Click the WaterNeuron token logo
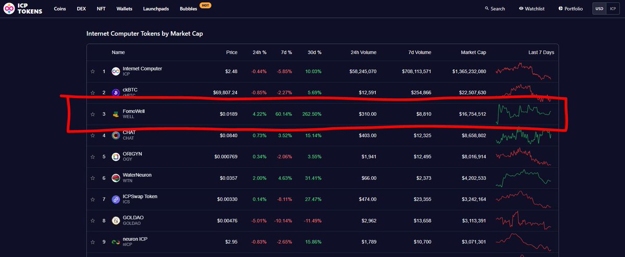625x257 pixels. pyautogui.click(x=116, y=178)
